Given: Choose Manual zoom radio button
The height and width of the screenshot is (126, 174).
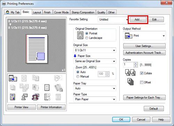Looking at the screenshot, I should [x=78, y=77].
